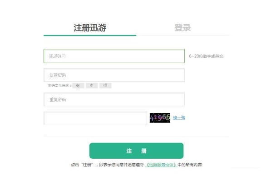The image size is (271, 176).
Task: Click the captcha code input box
Action: point(95,118)
